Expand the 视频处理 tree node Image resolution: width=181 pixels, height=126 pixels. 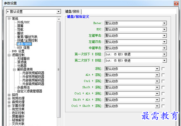tap(9, 99)
